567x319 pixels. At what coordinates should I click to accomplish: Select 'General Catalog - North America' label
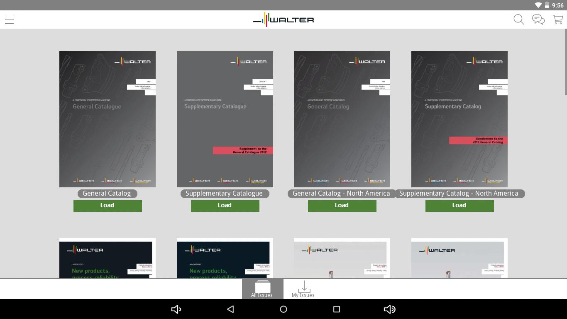[342, 194]
